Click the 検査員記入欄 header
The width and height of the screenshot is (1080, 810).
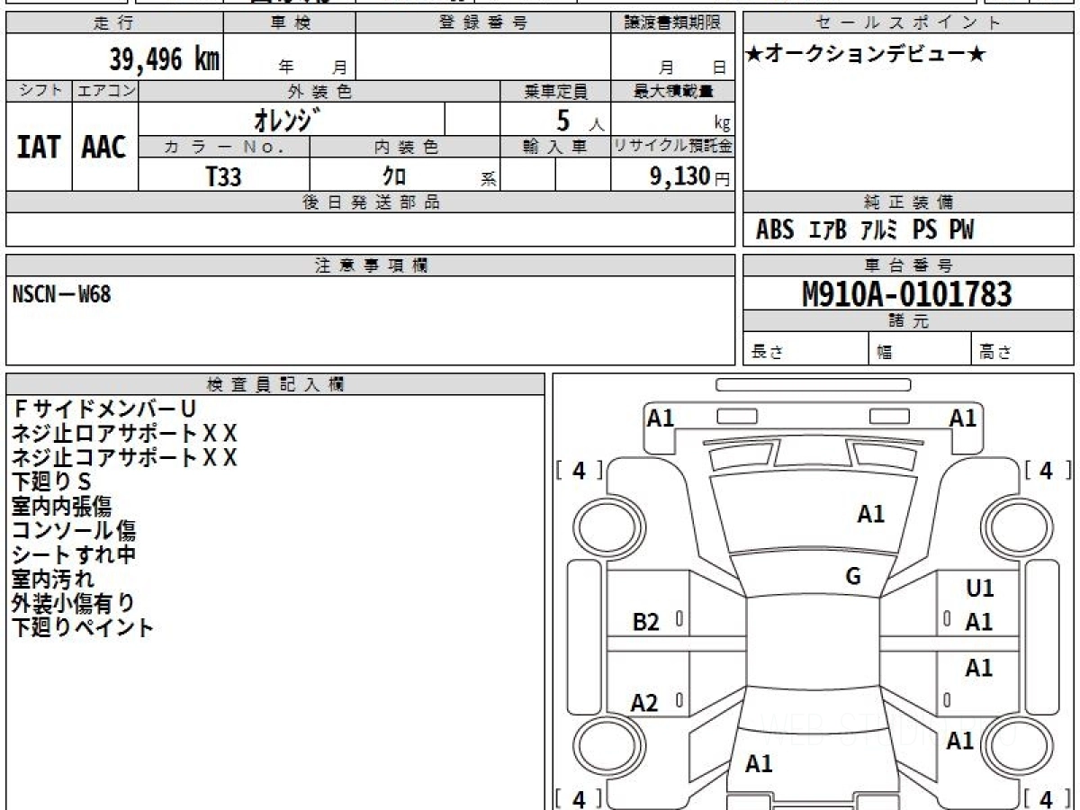(275, 384)
